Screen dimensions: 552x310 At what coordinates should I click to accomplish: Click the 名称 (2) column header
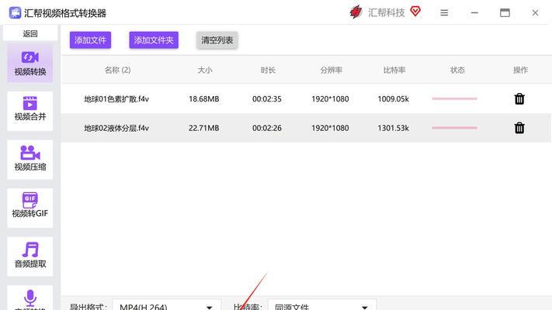[117, 70]
